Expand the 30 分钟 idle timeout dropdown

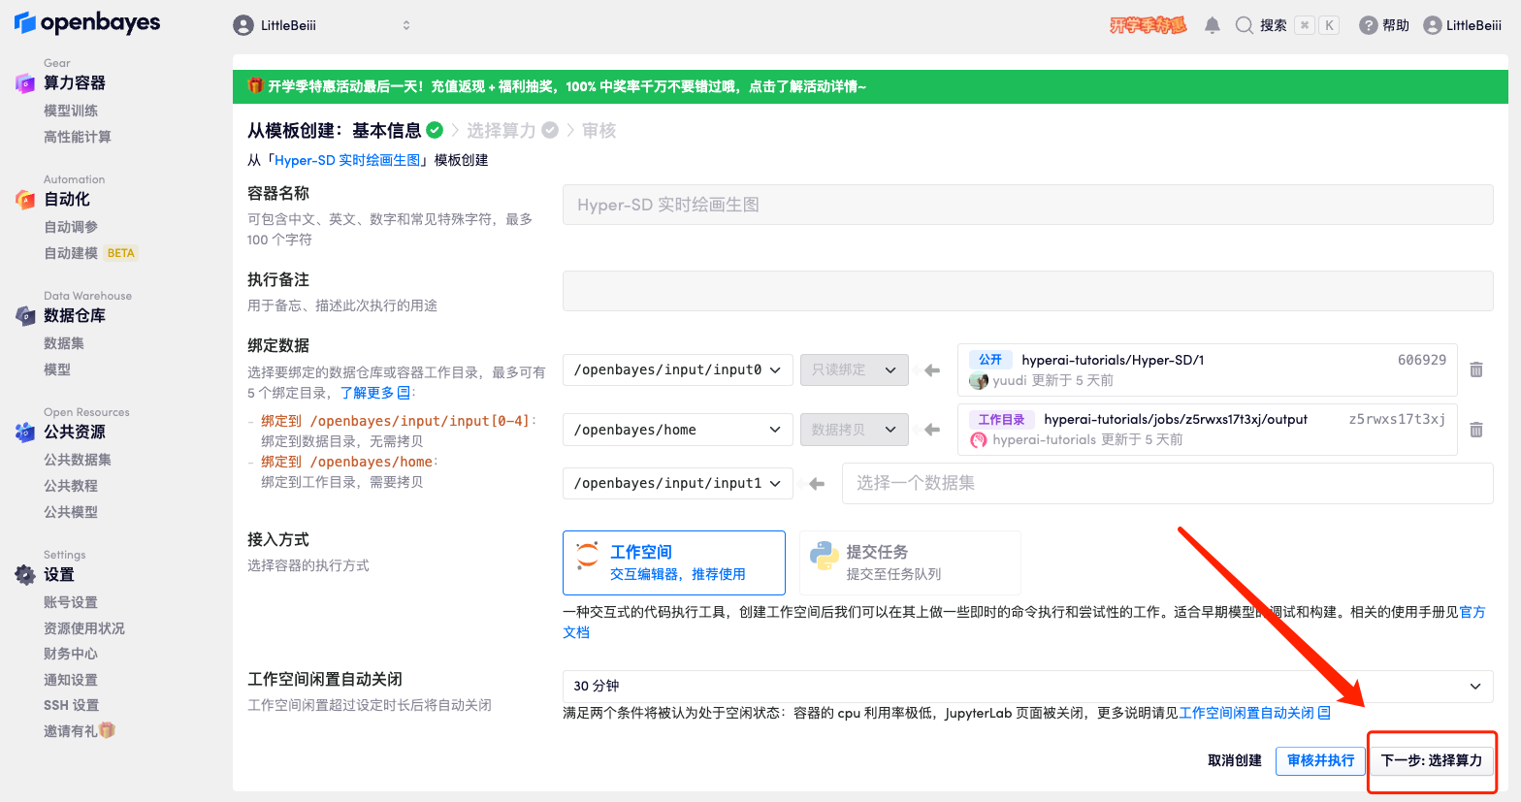(1027, 686)
